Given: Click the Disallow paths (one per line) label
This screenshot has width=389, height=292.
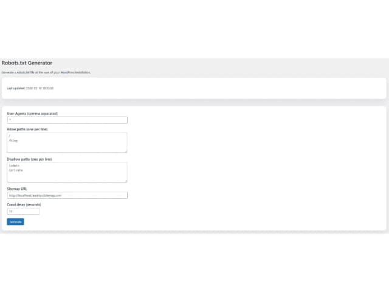Looking at the screenshot, I should [x=29, y=159].
